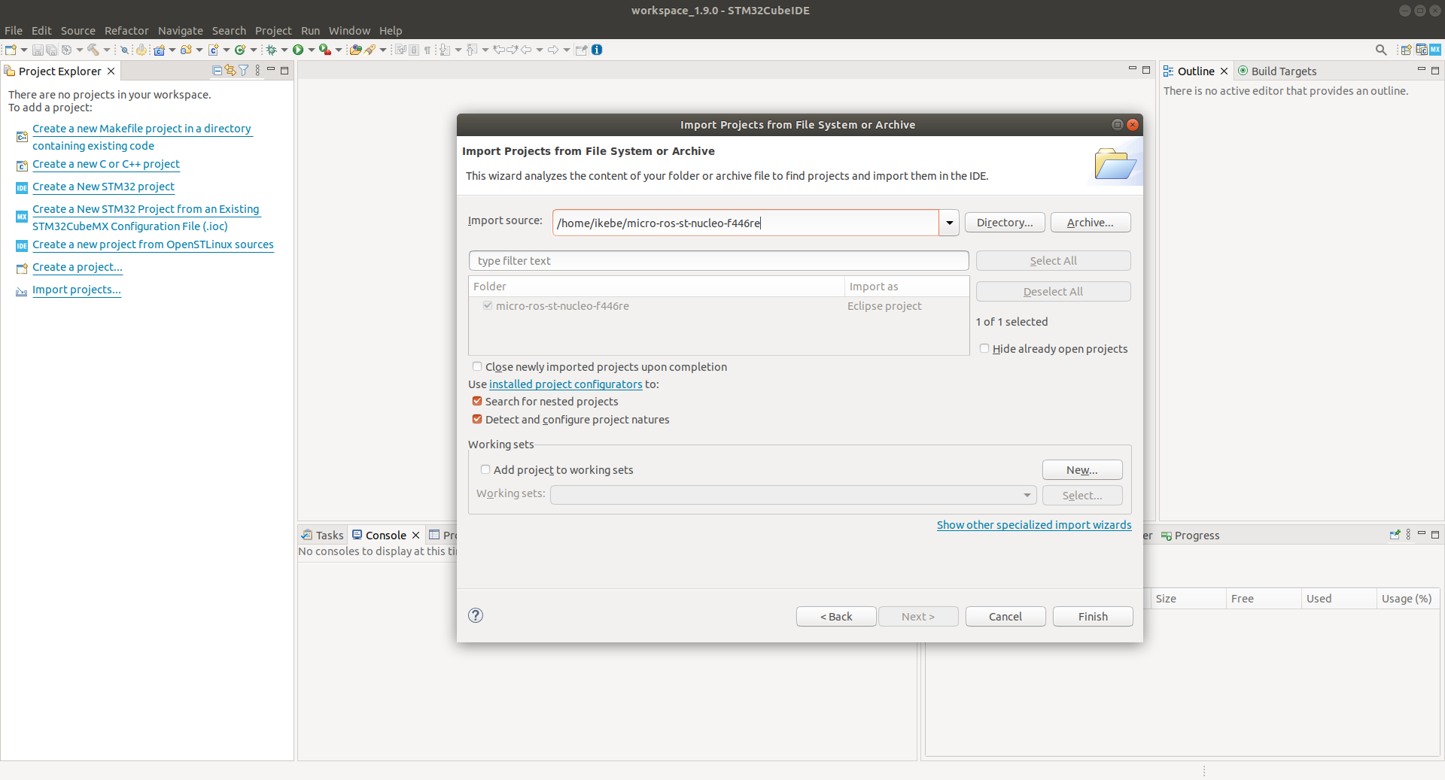Toggle Close newly imported projects upon completion

(477, 367)
